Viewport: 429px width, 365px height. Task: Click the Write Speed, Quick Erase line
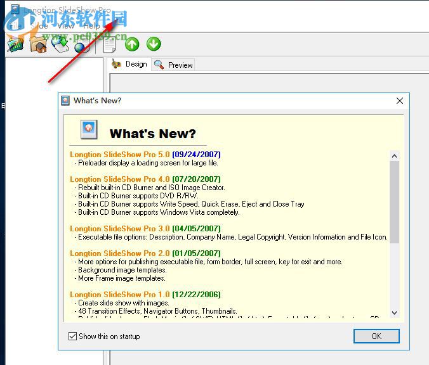tap(190, 204)
